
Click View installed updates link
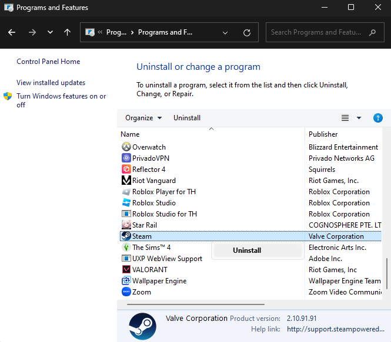(51, 83)
